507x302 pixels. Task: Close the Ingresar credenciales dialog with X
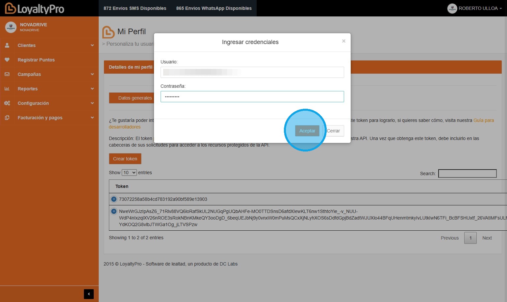pyautogui.click(x=343, y=41)
